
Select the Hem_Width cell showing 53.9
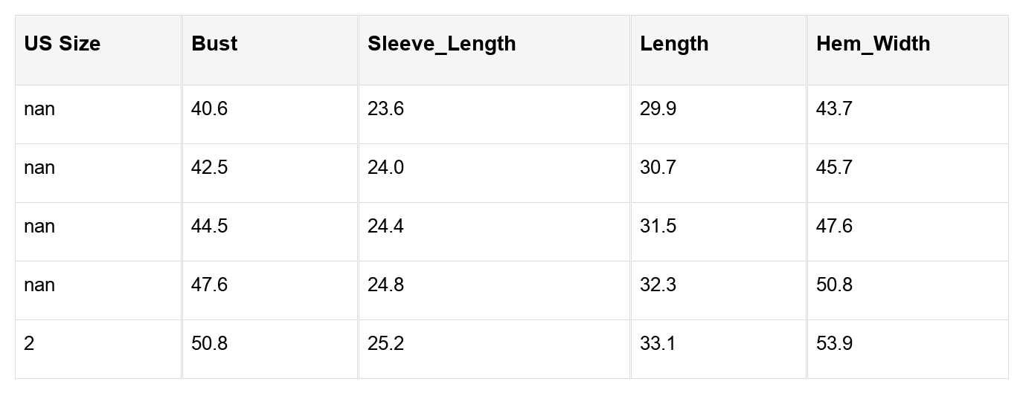834,344
